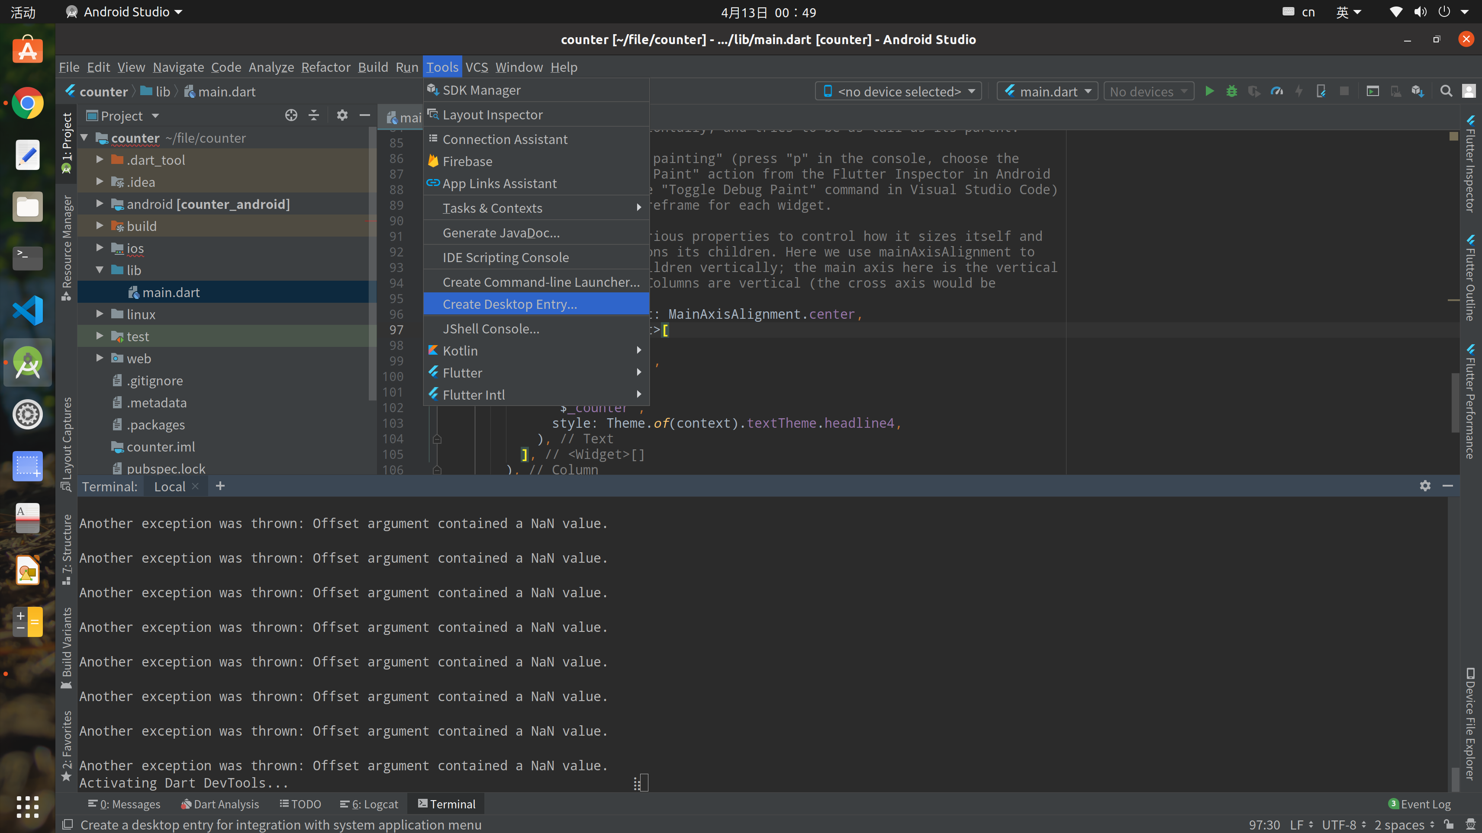Launch Visual Studio Code from the dock
The width and height of the screenshot is (1482, 833).
pyautogui.click(x=28, y=311)
